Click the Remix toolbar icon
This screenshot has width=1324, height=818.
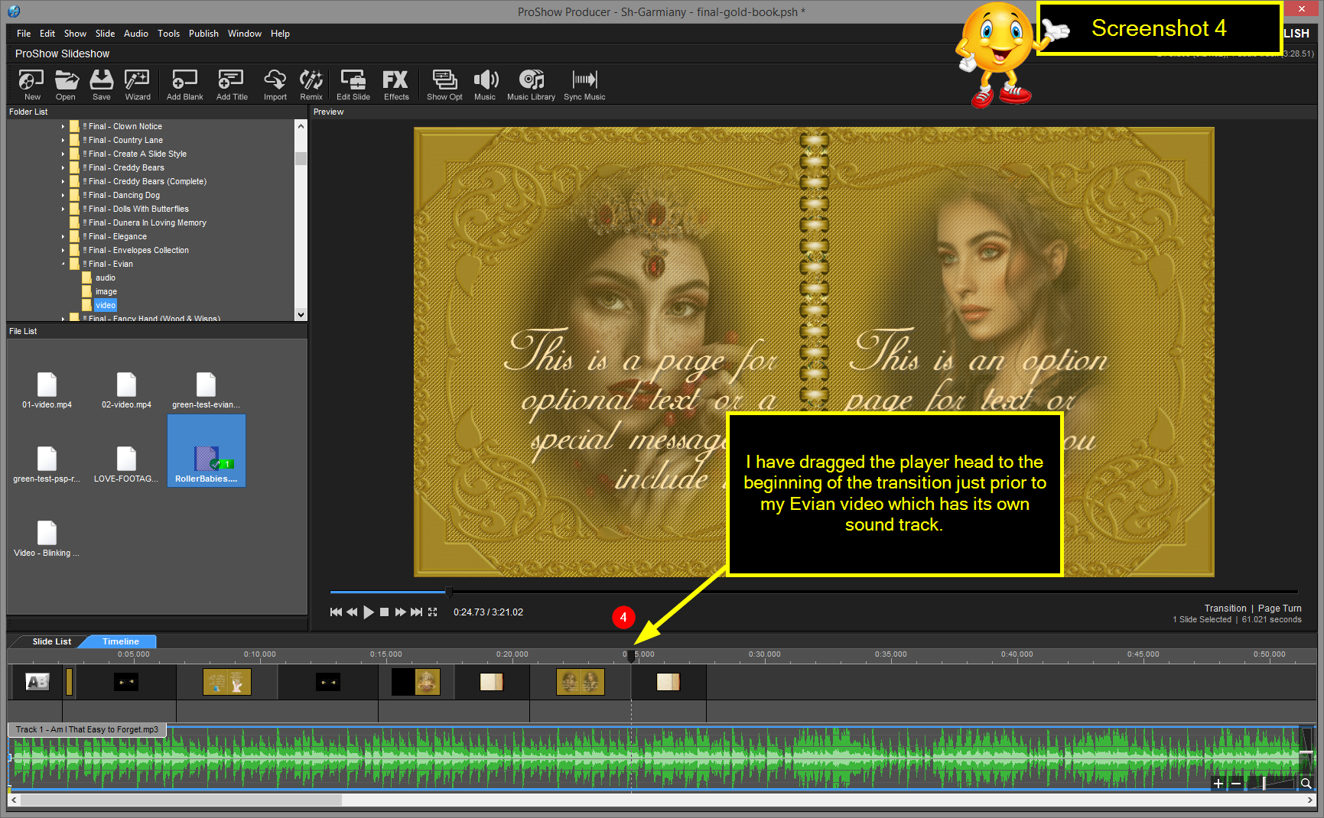(311, 84)
